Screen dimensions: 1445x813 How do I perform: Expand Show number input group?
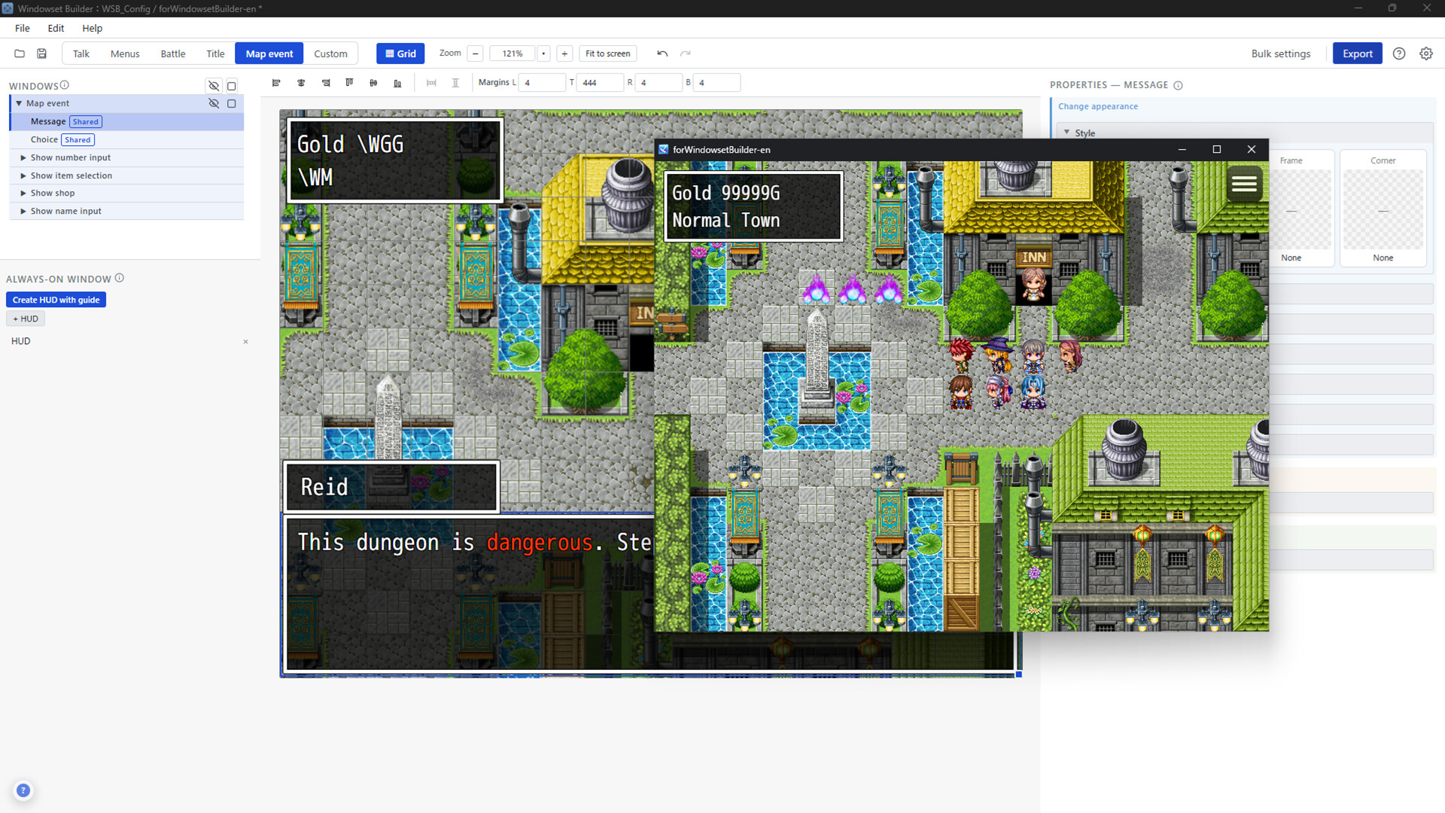(x=23, y=157)
